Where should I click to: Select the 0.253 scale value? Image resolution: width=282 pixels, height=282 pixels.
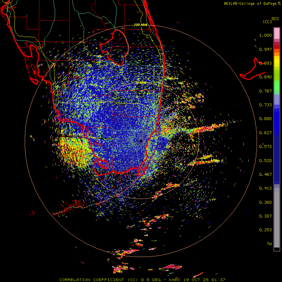pyautogui.click(x=265, y=230)
